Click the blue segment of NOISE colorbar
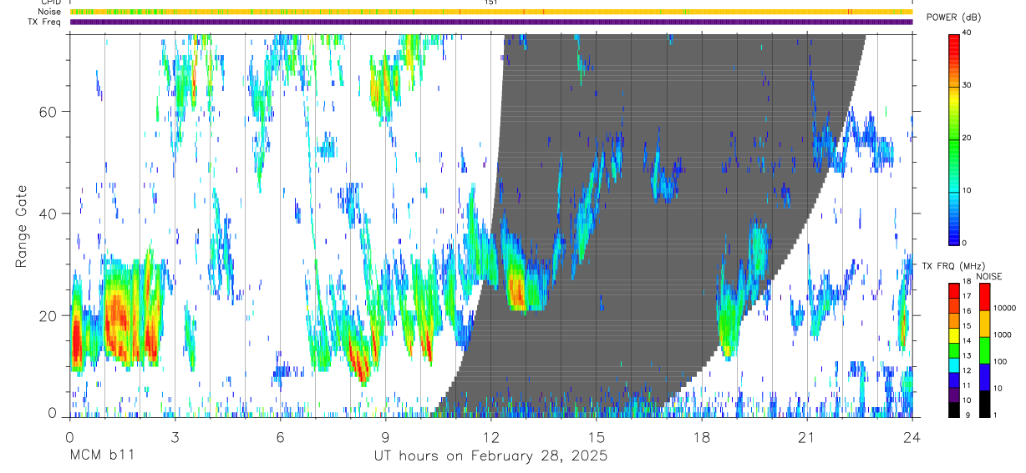The height and width of the screenshot is (473, 1026). click(985, 377)
